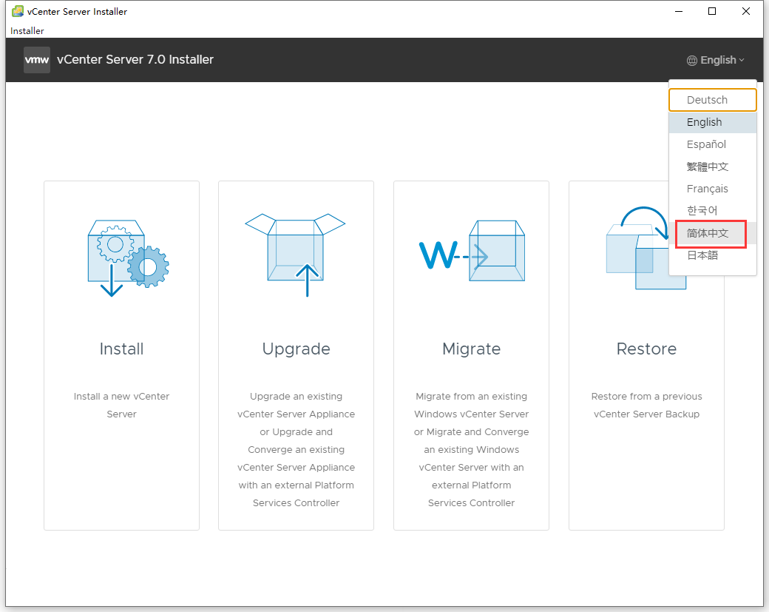Select Español language option

(713, 144)
